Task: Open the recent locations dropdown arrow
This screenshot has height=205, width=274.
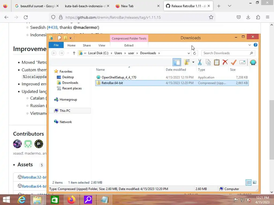Action: 68,53
